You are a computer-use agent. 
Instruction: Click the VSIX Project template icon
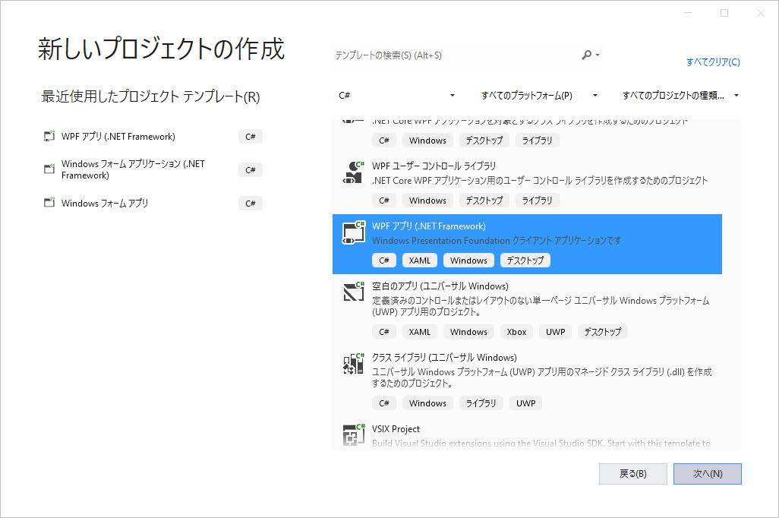[x=351, y=434]
